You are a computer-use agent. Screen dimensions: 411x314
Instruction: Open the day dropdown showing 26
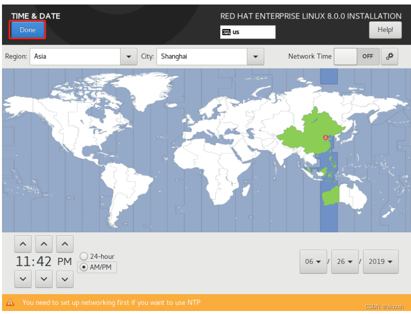click(345, 261)
